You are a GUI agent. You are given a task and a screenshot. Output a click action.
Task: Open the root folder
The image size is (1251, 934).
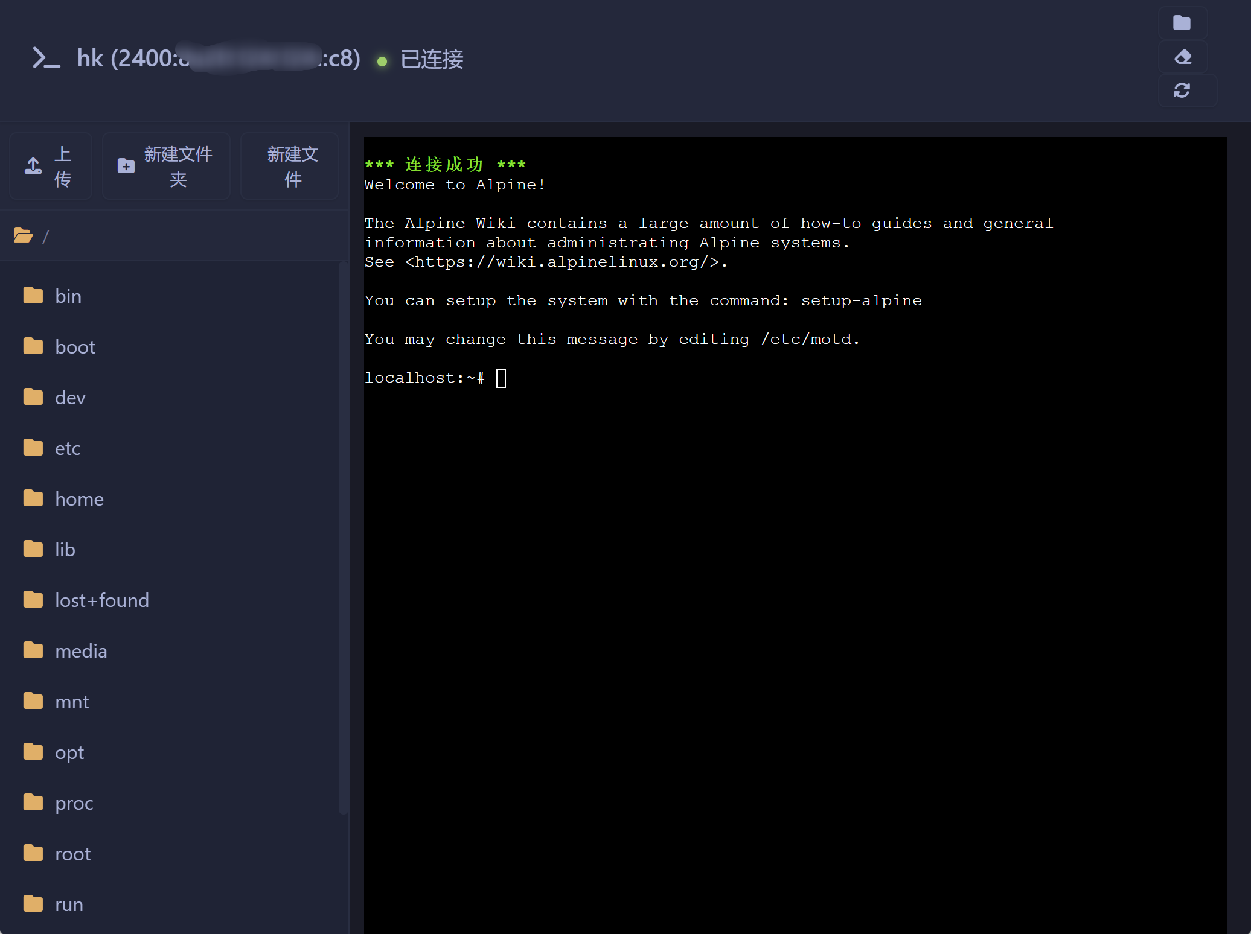click(x=169, y=853)
